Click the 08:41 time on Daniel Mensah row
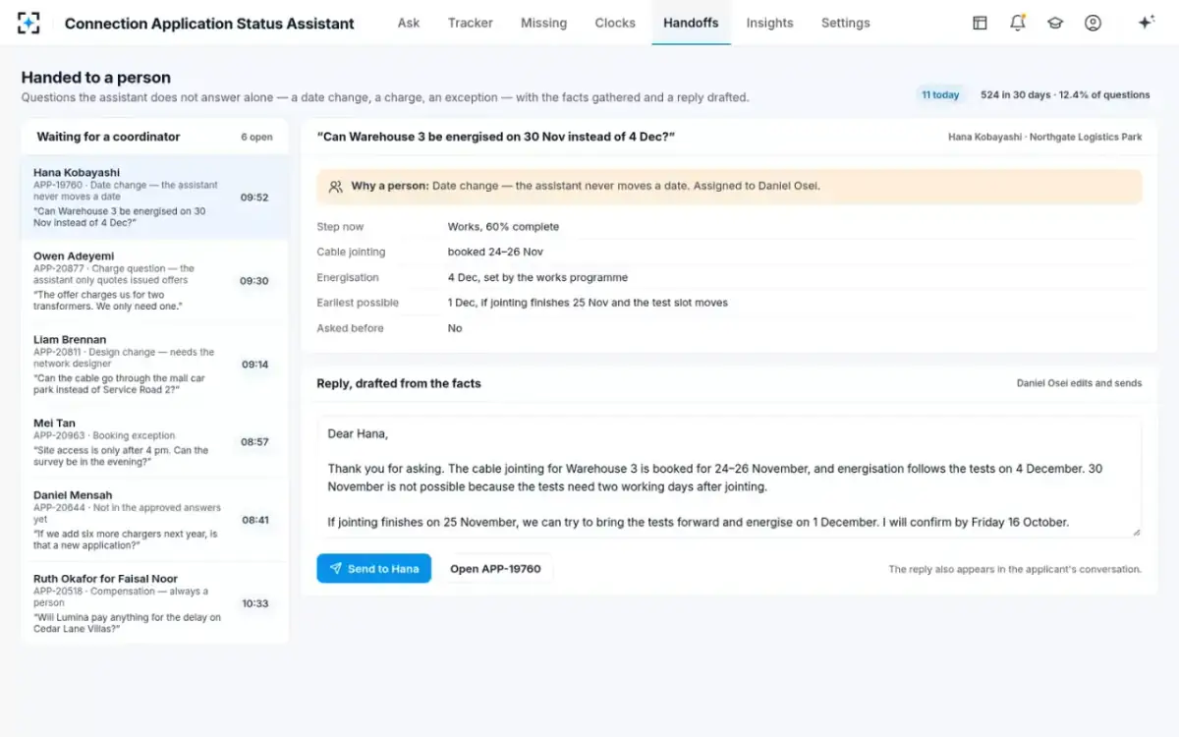1179x737 pixels. point(255,520)
